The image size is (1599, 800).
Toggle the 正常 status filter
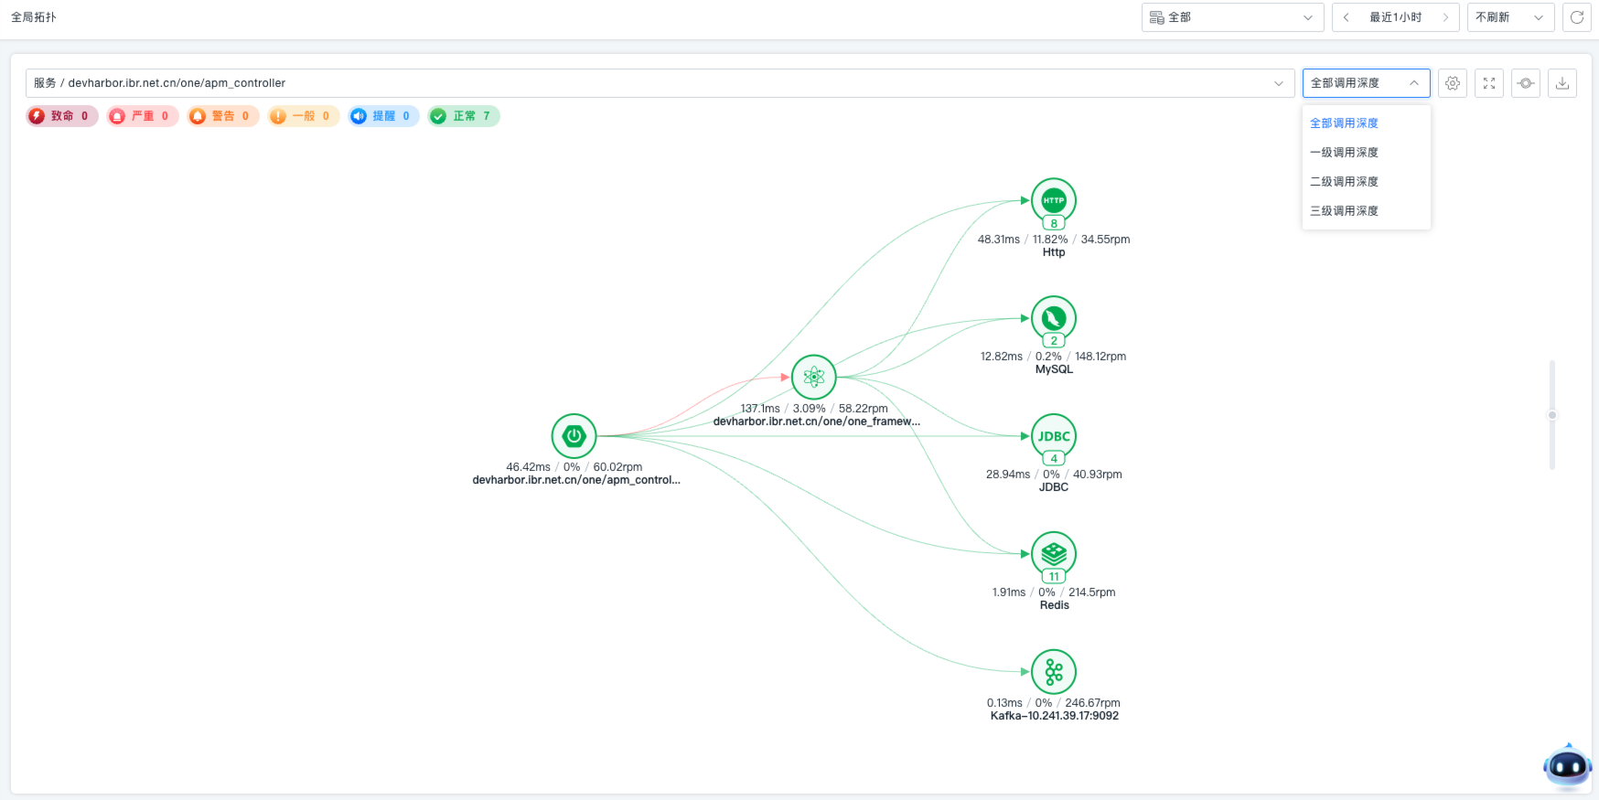(464, 116)
